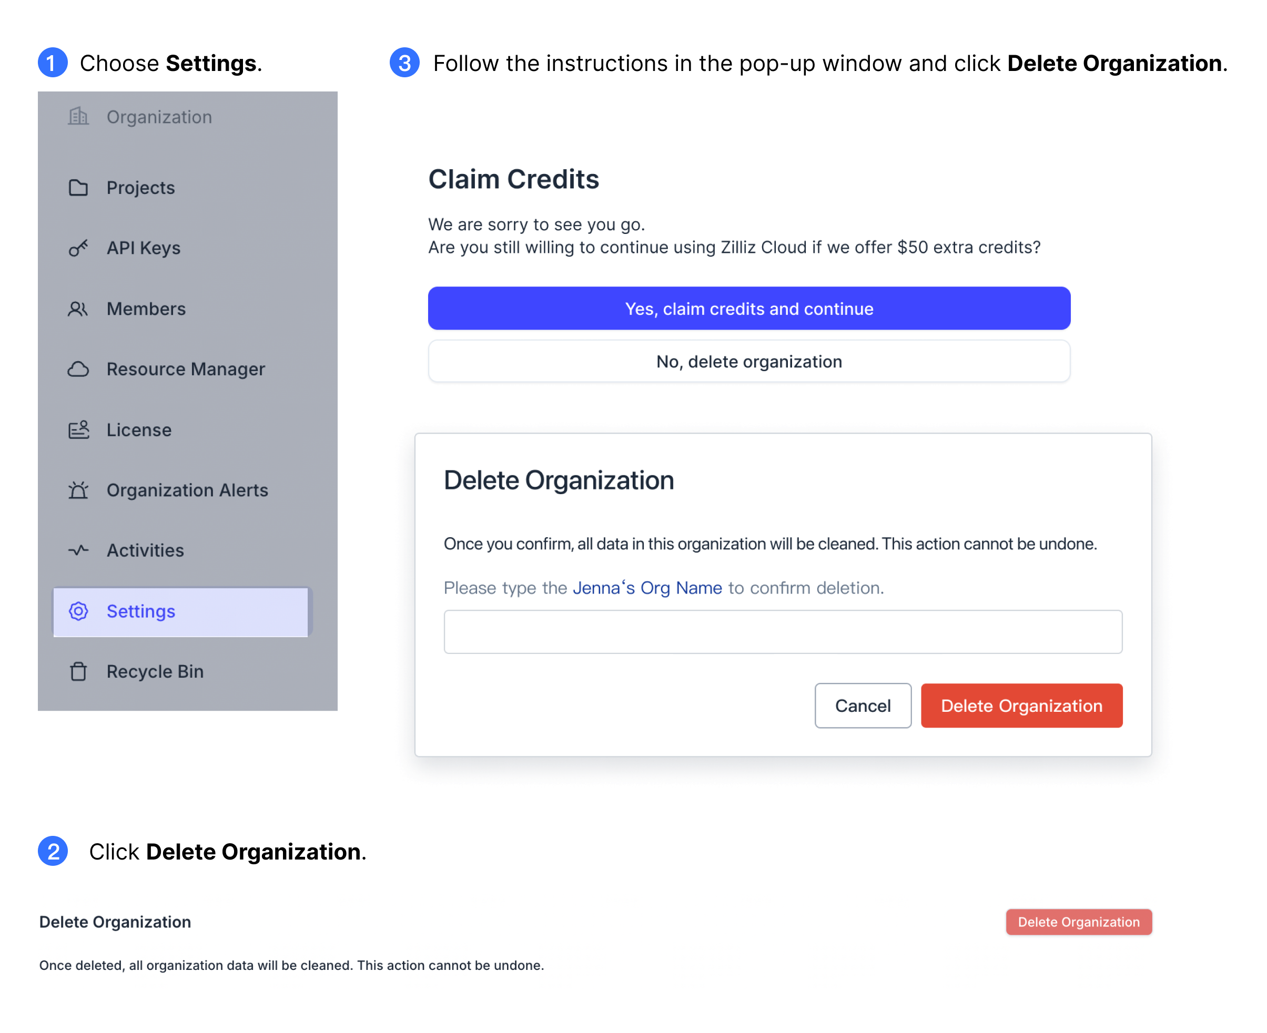Viewport: 1267px width, 1033px height.
Task: Click the Organization icon in sidebar
Action: [80, 117]
